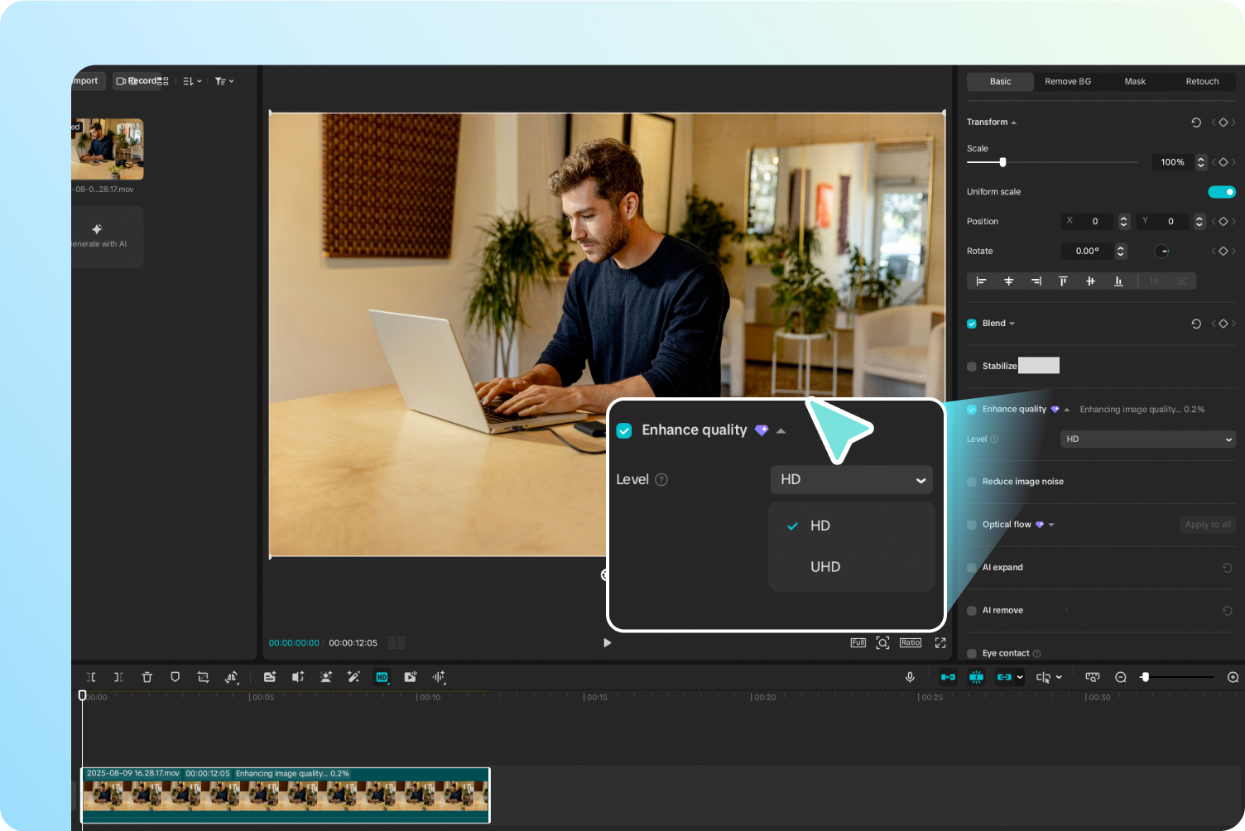Viewport: 1245px width, 831px height.
Task: Click the timeline zoom slider handle
Action: pos(1145,677)
